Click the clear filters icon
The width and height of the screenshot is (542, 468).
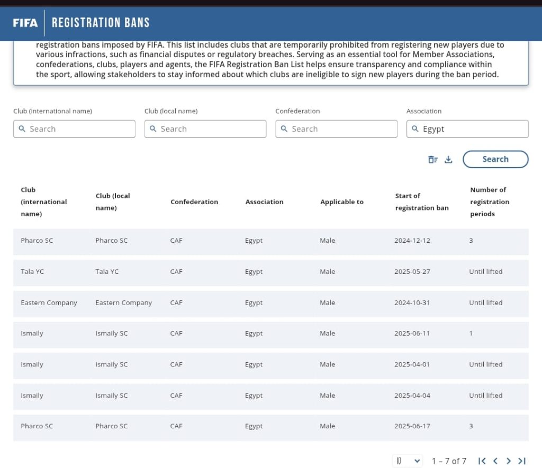click(433, 159)
